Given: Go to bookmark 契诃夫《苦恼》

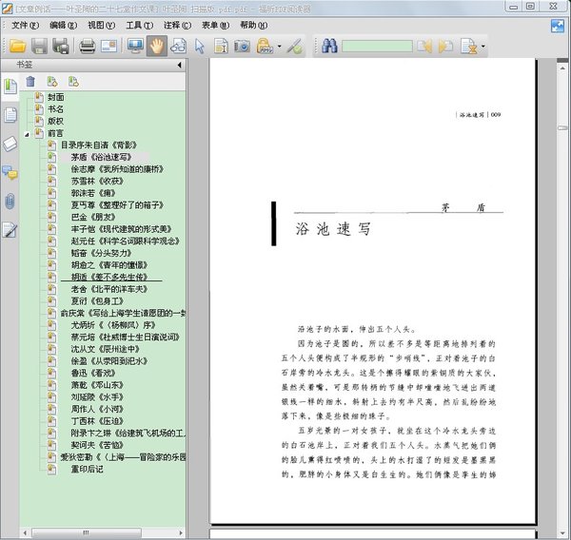Looking at the screenshot, I should (98, 445).
